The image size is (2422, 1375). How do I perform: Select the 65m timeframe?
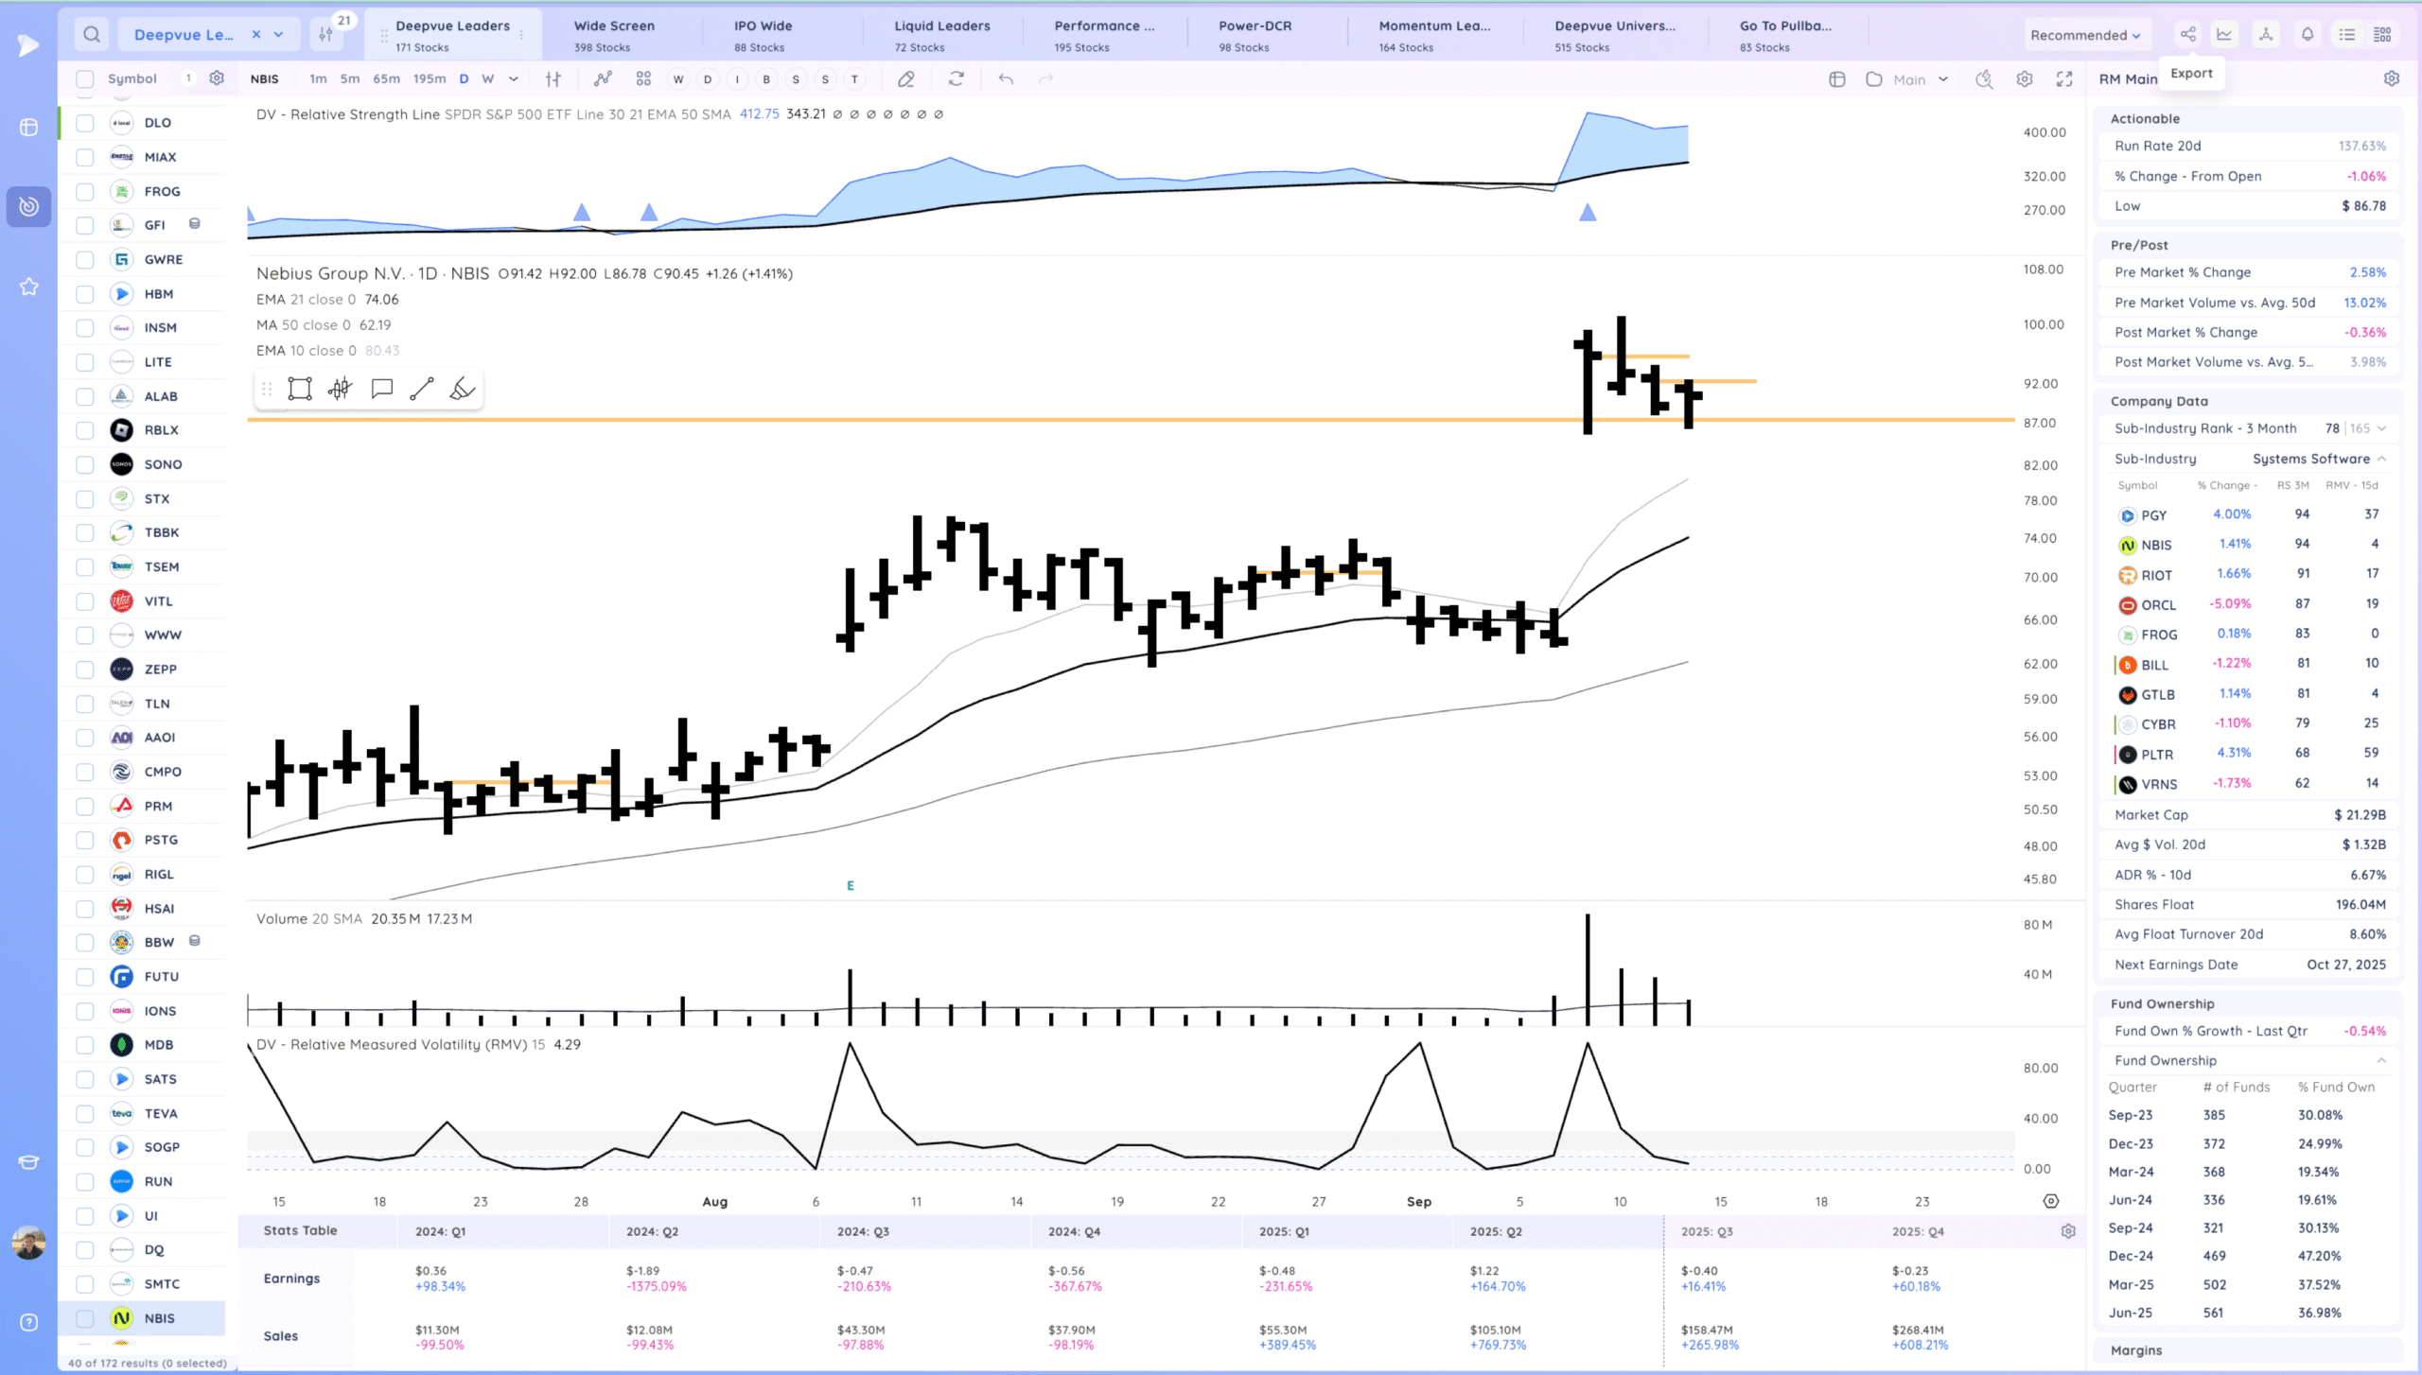pyautogui.click(x=386, y=79)
